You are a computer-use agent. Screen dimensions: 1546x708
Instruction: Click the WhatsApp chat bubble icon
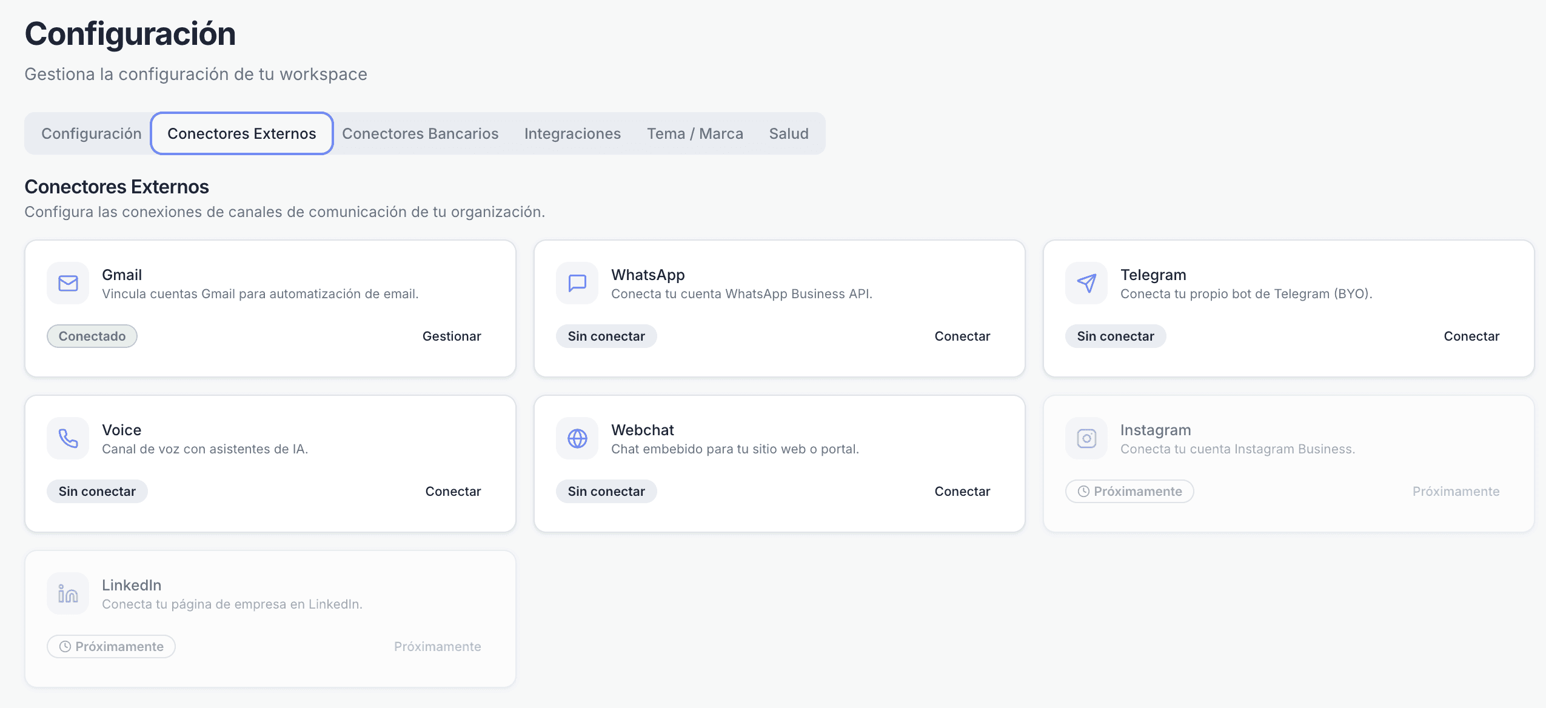coord(577,283)
